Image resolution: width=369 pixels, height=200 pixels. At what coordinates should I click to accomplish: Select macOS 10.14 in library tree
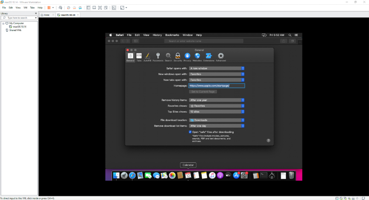tap(19, 27)
